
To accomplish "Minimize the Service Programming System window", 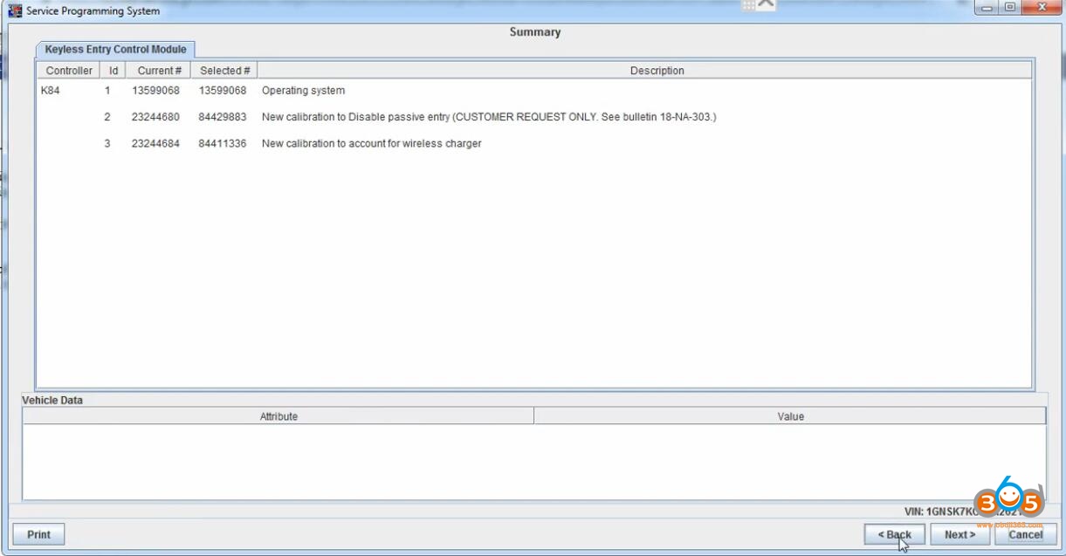I will [x=987, y=8].
